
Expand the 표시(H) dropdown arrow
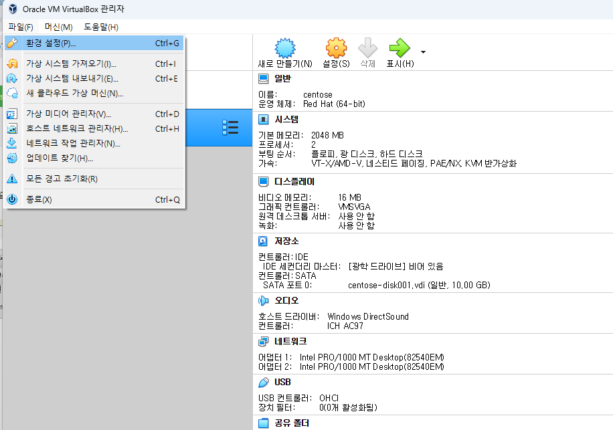coord(423,51)
